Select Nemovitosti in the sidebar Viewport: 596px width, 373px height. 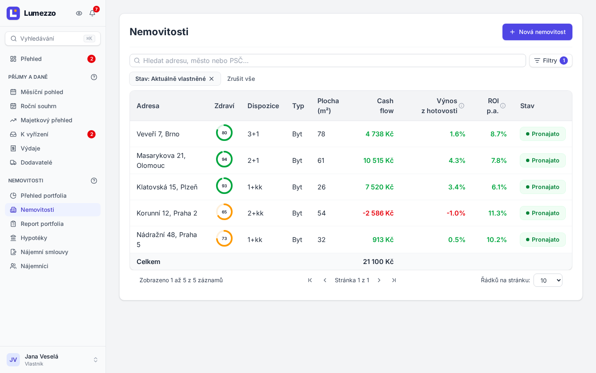(53, 210)
